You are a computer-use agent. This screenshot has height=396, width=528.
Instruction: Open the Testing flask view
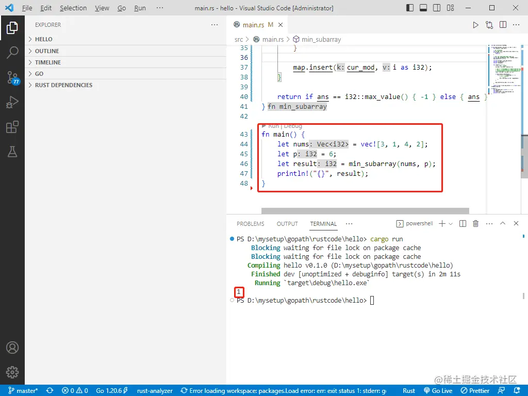[x=12, y=152]
